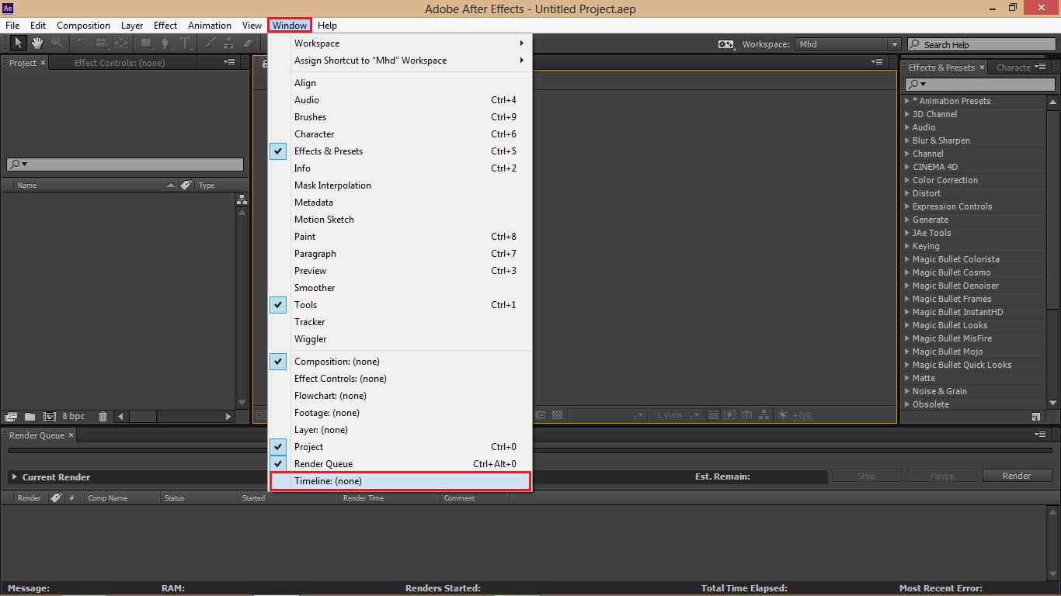Viewport: 1061px width, 596px height.
Task: Open Assign Shortcut to "Mhd" Workspace submenu
Action: click(400, 61)
